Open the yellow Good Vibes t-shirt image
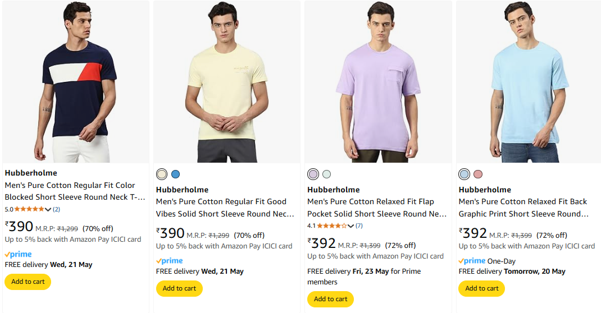The width and height of the screenshot is (601, 313). click(x=226, y=82)
